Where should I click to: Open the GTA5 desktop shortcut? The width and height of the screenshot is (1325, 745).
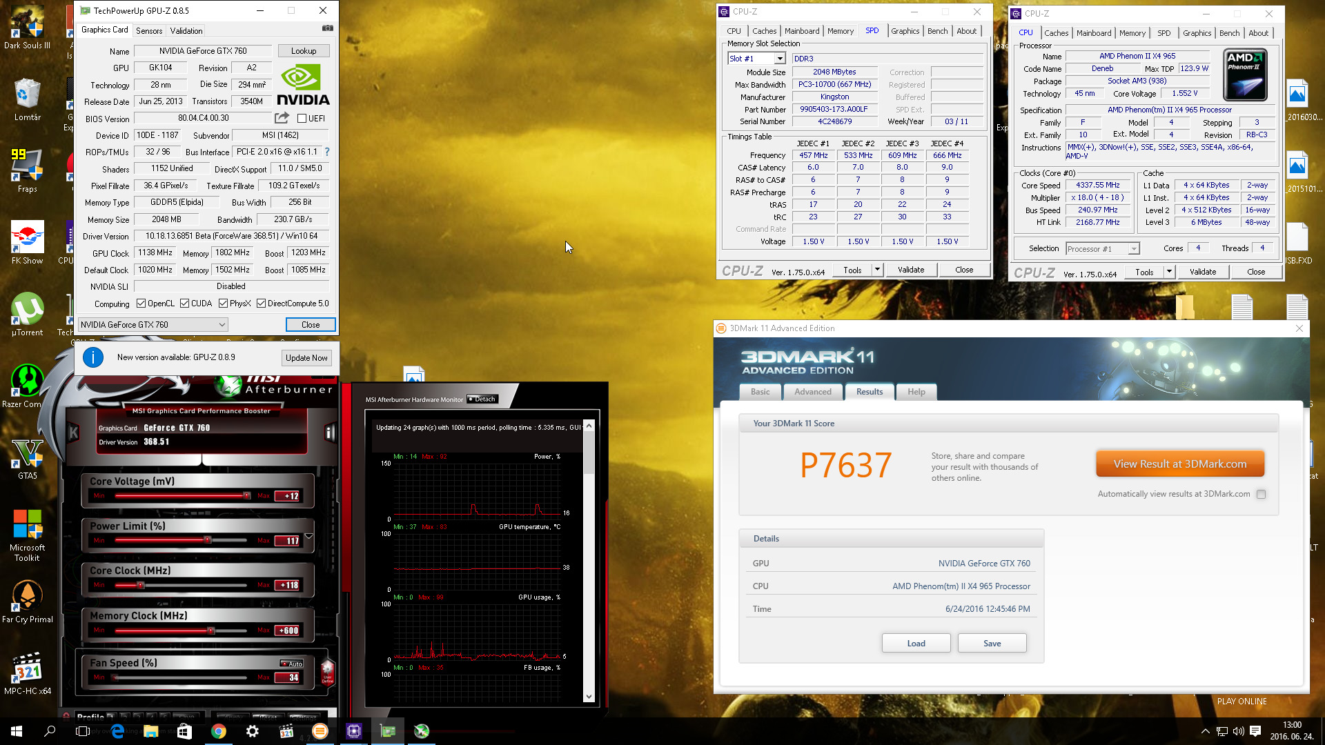click(28, 459)
